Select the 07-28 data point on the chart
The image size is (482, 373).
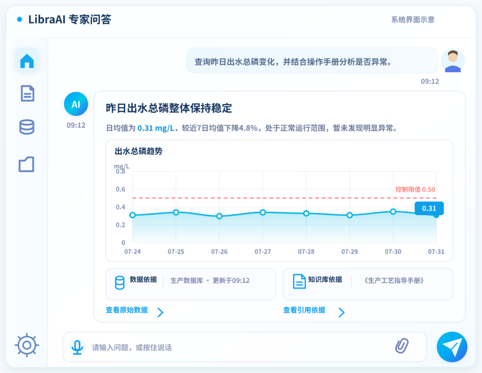(x=306, y=213)
